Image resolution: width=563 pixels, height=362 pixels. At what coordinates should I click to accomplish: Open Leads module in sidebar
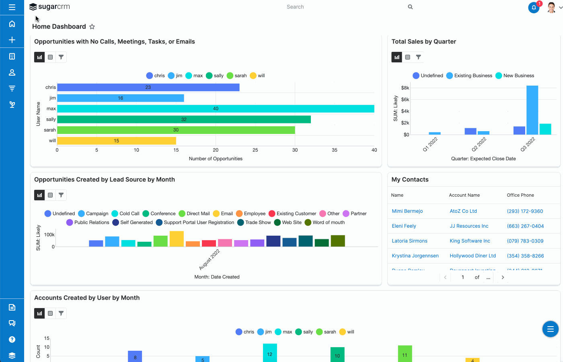click(12, 105)
